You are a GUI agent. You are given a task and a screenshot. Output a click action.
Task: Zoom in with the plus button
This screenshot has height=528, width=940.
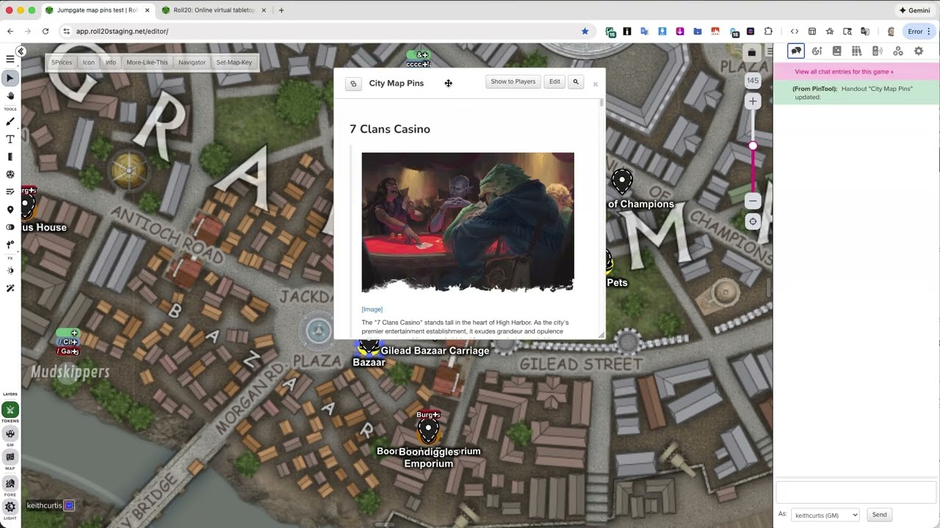click(x=753, y=101)
